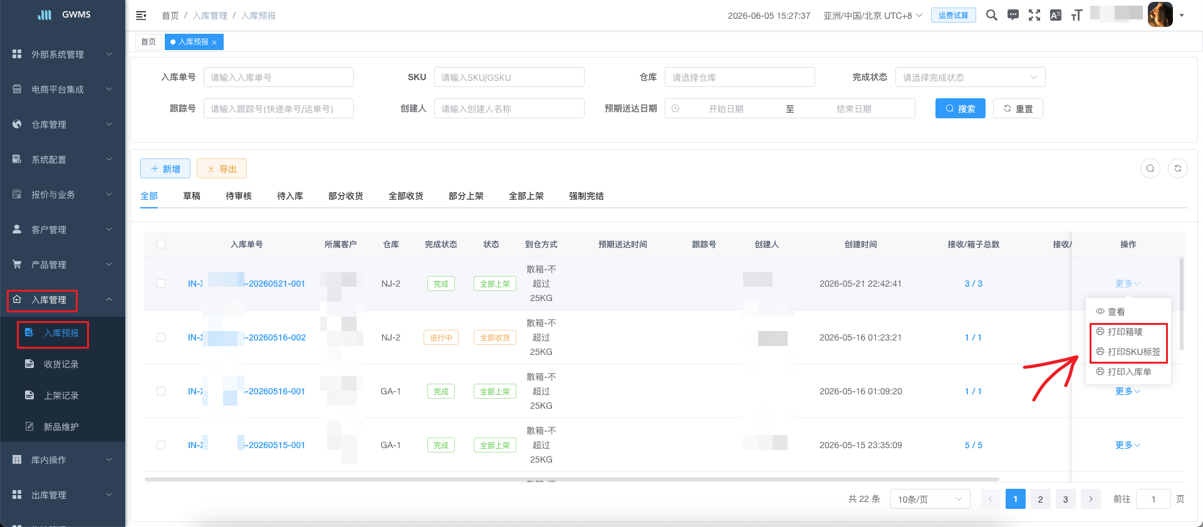Click the 新增 button
The image size is (1203, 527).
tap(165, 168)
